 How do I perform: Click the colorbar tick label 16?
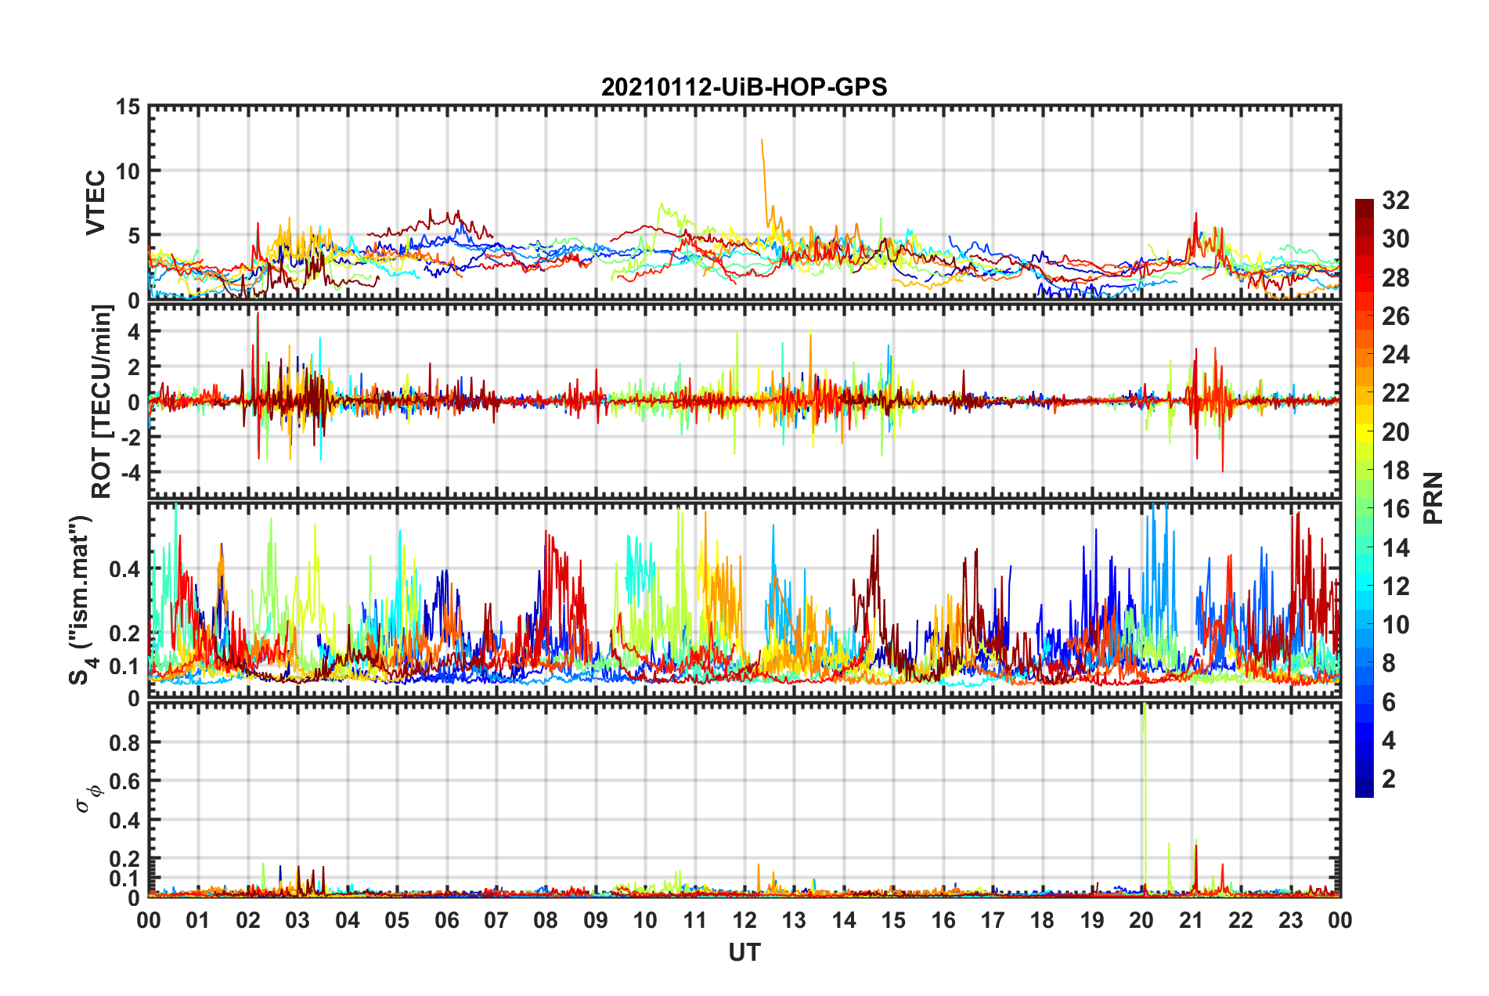[1395, 509]
